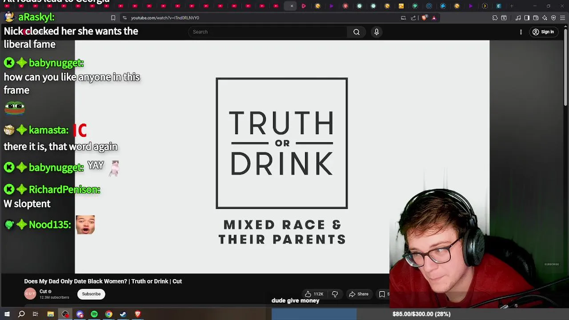Viewport: 569px width, 320px height.
Task: Toggle the browser sidebar panel icon
Action: 527,18
